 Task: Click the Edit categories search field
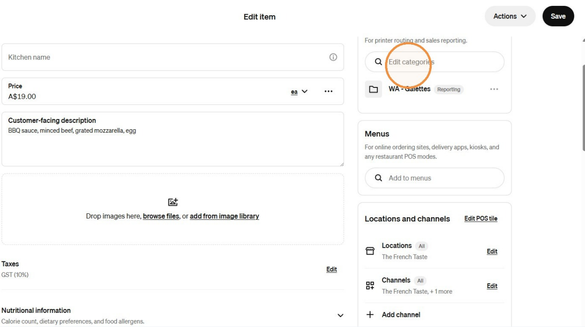point(435,62)
